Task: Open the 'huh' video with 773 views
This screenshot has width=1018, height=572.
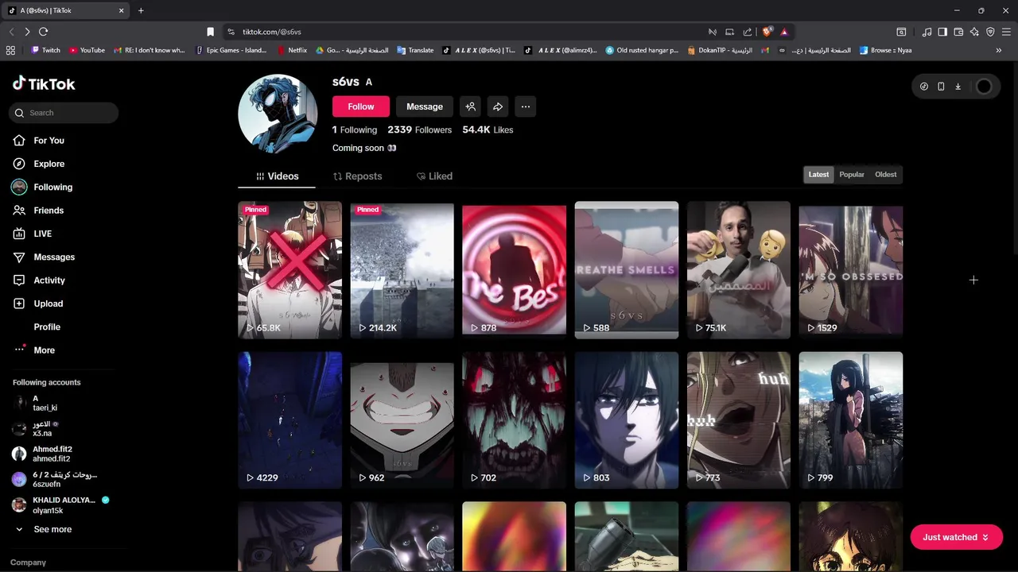Action: [x=739, y=420]
